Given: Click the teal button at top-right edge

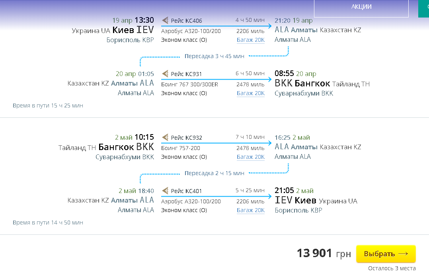Looking at the screenshot, I should pyautogui.click(x=423, y=8).
